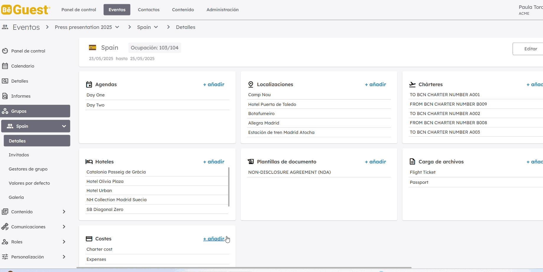Click the Personalización sliders icon
The width and height of the screenshot is (543, 272).
(5, 257)
